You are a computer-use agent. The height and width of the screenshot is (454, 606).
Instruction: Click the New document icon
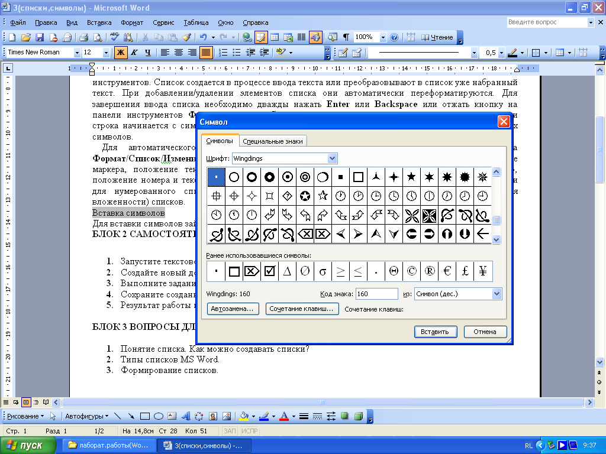point(12,37)
